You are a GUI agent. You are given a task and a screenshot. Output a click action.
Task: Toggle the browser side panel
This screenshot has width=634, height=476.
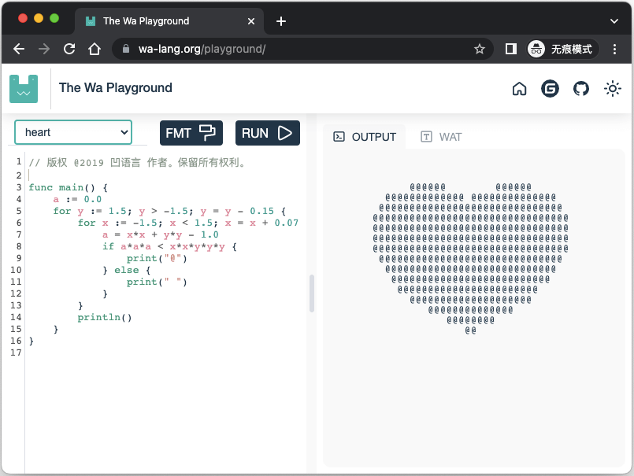click(510, 49)
